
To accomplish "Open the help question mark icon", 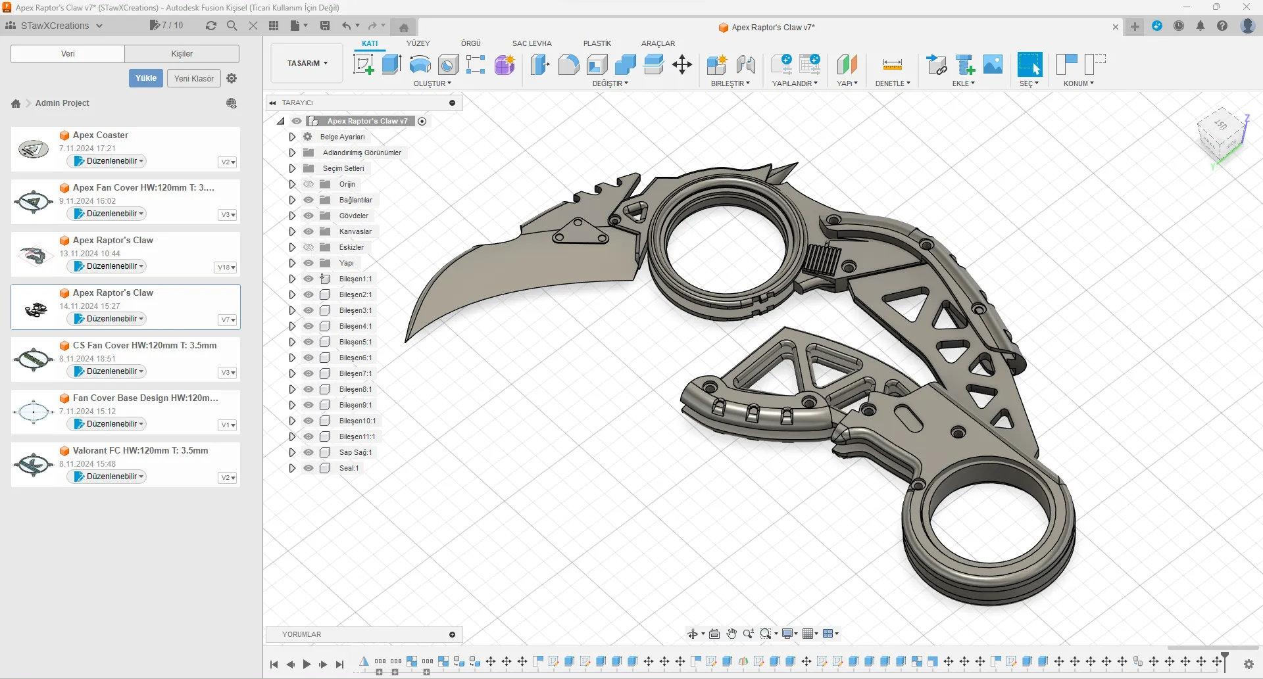I will pyautogui.click(x=1222, y=26).
